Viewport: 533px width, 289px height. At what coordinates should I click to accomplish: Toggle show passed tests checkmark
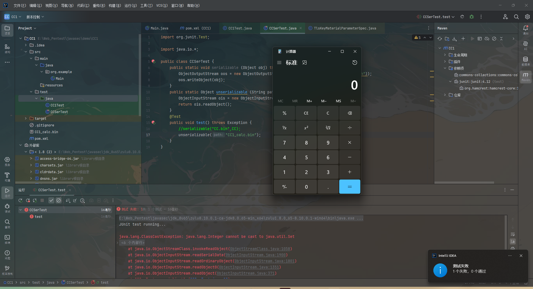tap(51, 200)
